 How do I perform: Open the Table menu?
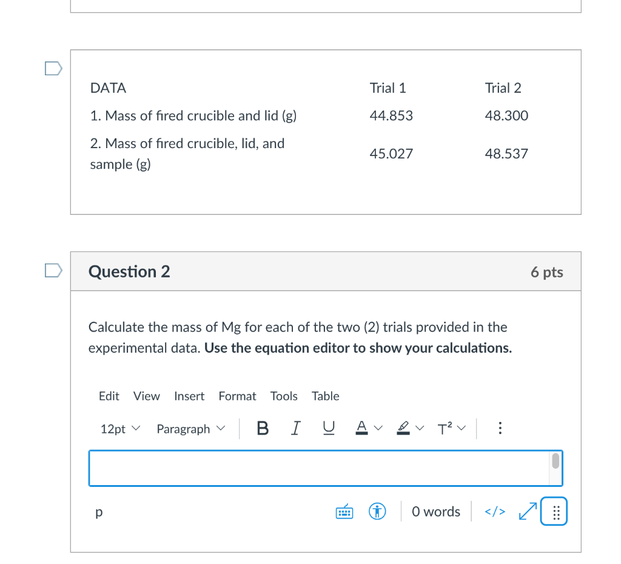pos(325,396)
